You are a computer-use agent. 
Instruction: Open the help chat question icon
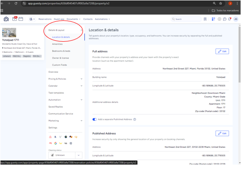[x=225, y=19]
